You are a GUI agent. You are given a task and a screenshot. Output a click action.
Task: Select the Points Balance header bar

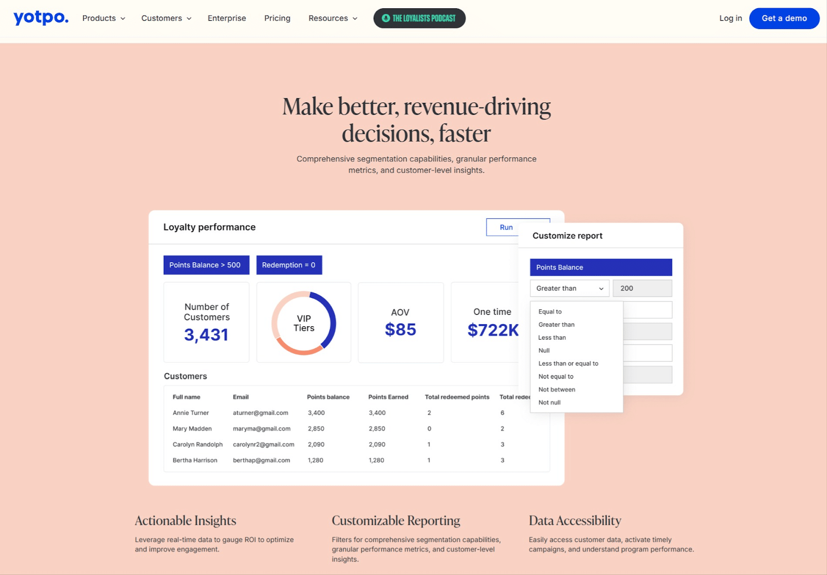601,267
